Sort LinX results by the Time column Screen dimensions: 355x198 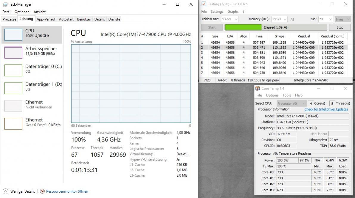point(259,36)
